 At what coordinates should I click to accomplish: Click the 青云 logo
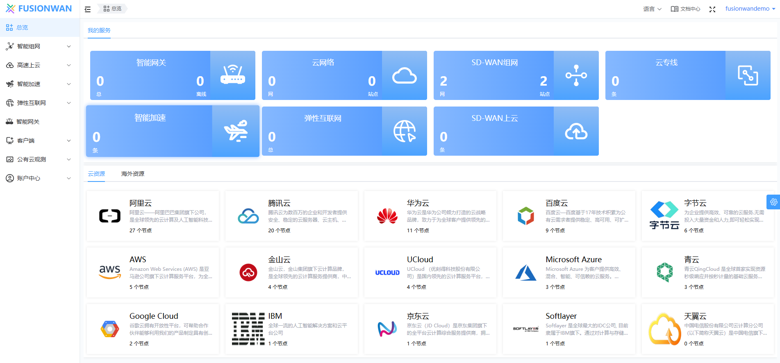click(664, 272)
